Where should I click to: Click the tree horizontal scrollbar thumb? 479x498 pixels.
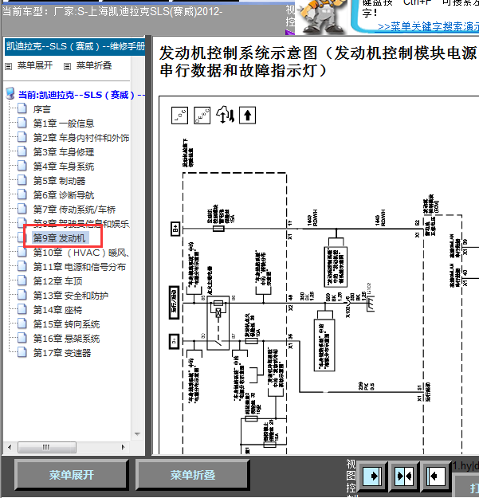pos(47,447)
